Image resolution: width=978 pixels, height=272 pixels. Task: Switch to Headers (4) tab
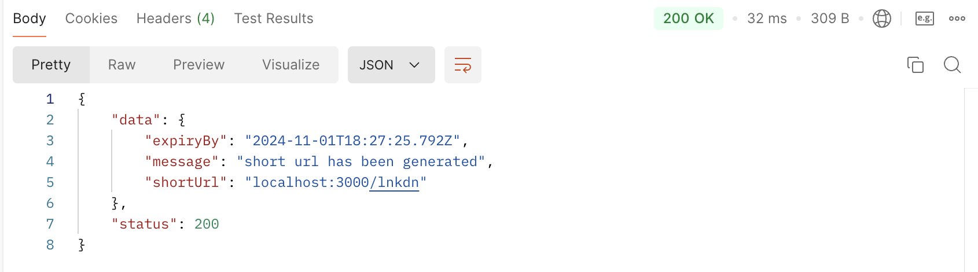176,19
